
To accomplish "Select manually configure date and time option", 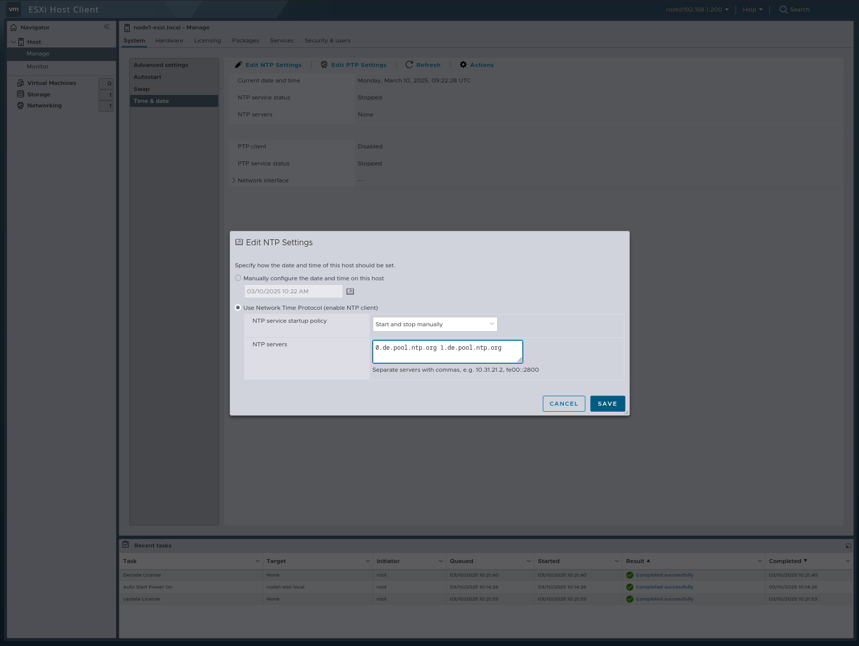I will (x=238, y=278).
